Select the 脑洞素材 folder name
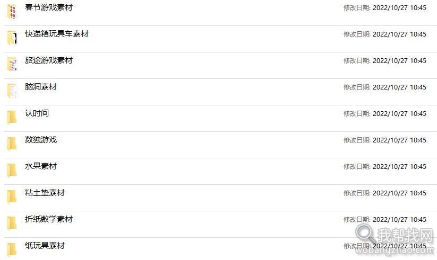The image size is (437, 260). coord(41,86)
